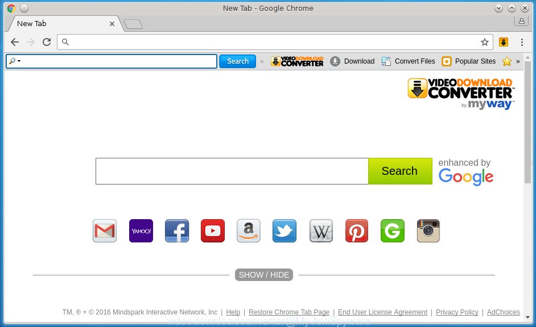
Task: Click the toolbar Download arrow icon
Action: pyautogui.click(x=335, y=61)
